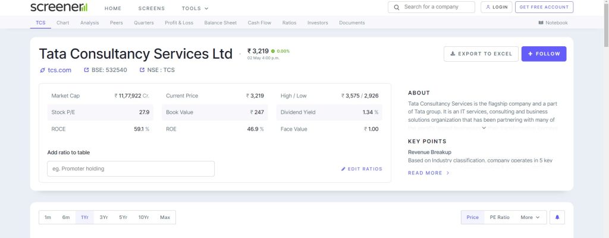
Task: Click the Stock P/E value 27.9
Action: click(144, 112)
